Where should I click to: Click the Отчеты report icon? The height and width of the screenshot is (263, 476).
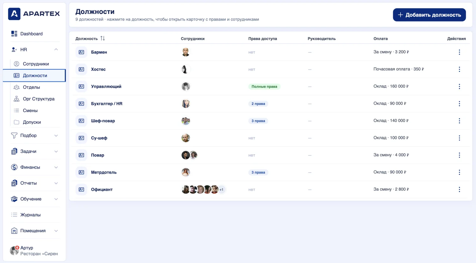click(x=14, y=183)
